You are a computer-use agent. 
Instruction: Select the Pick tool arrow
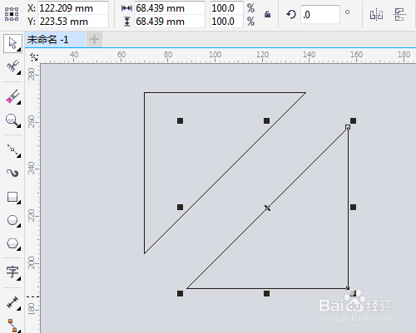[12, 43]
